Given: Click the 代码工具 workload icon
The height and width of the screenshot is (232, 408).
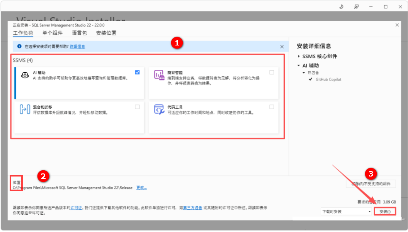Looking at the screenshot, I should tap(159, 109).
